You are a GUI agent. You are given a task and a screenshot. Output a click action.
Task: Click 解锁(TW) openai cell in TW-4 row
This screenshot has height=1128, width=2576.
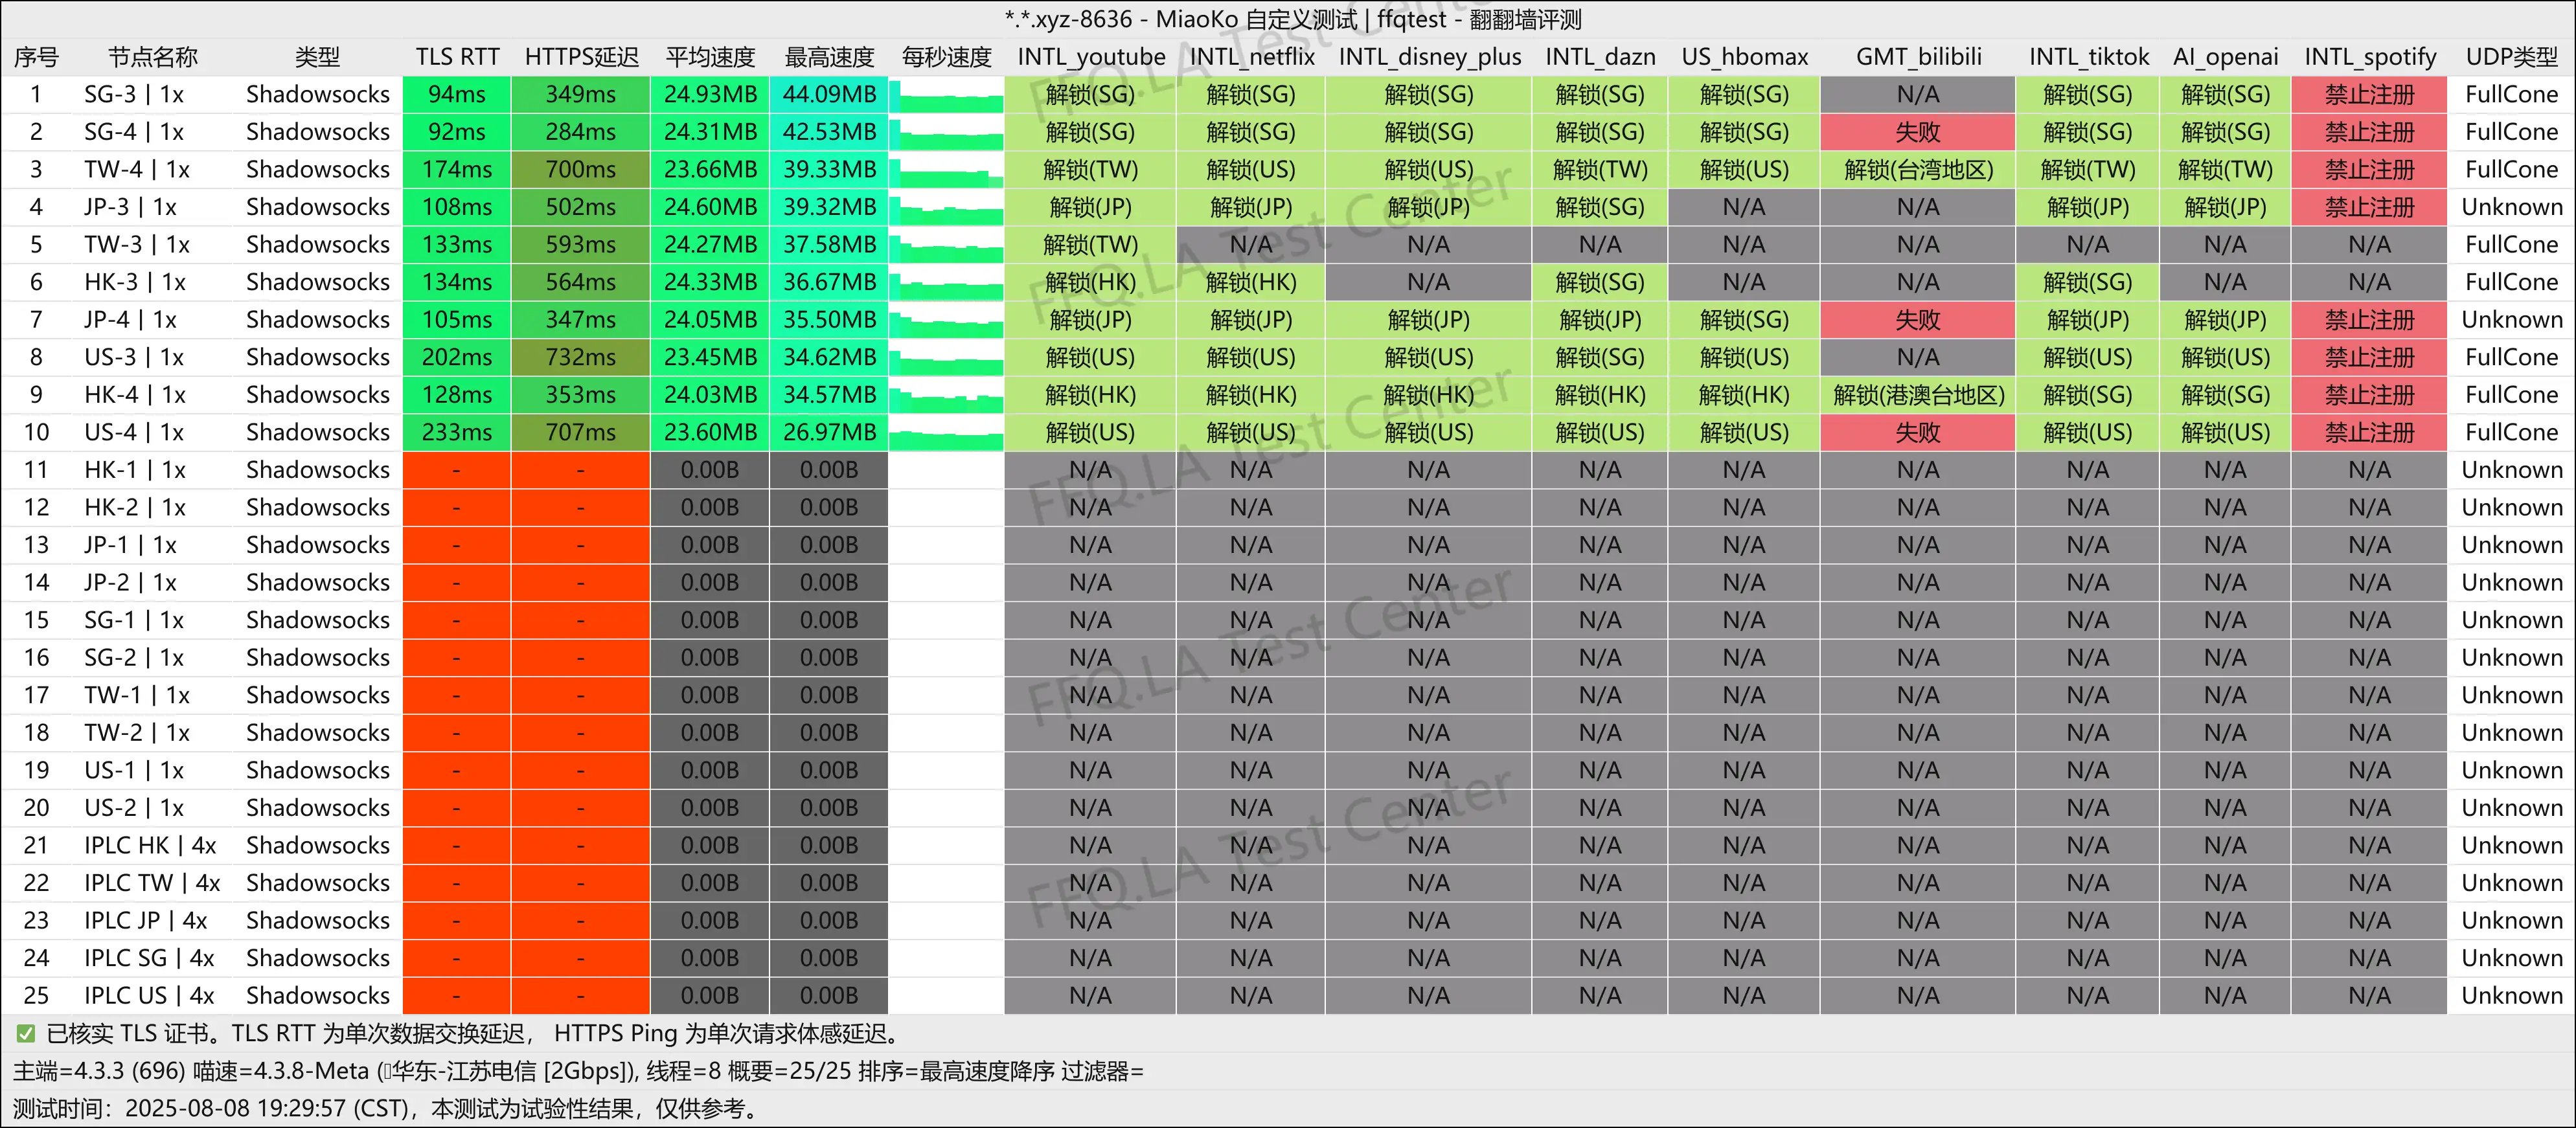2226,169
